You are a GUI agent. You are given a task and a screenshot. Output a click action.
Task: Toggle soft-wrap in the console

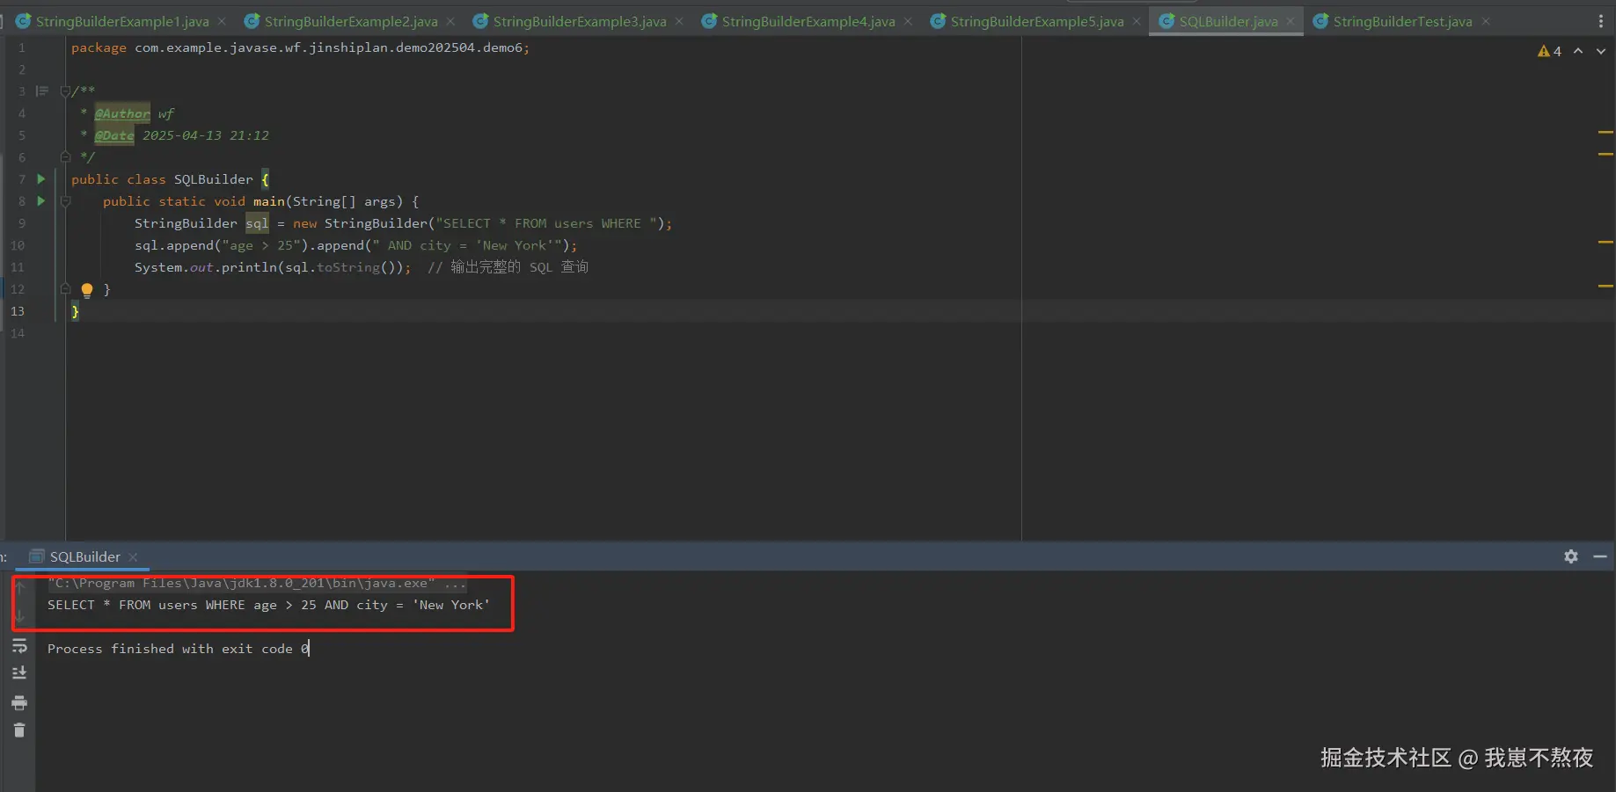(19, 646)
